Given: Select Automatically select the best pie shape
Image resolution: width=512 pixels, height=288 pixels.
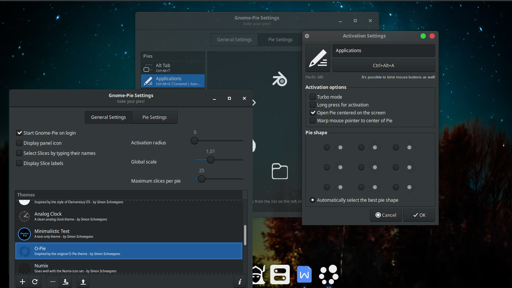Looking at the screenshot, I should [x=312, y=200].
